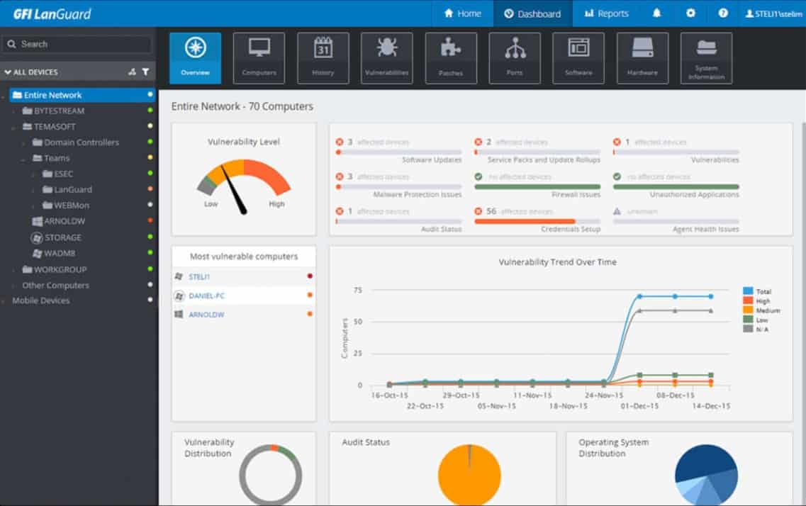
Task: Open the Reports tab
Action: click(607, 13)
